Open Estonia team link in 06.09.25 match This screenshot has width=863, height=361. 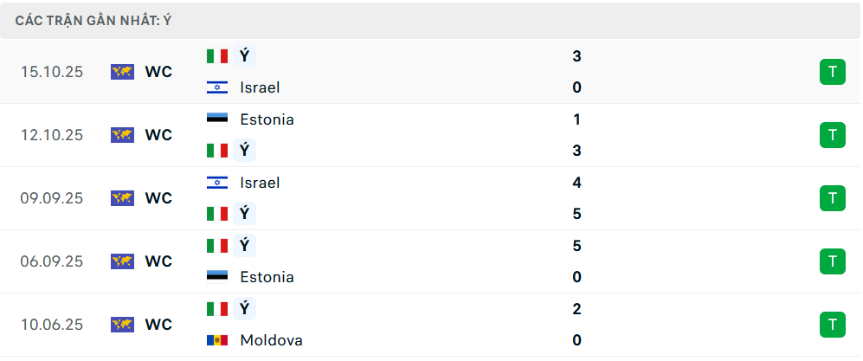pos(267,277)
